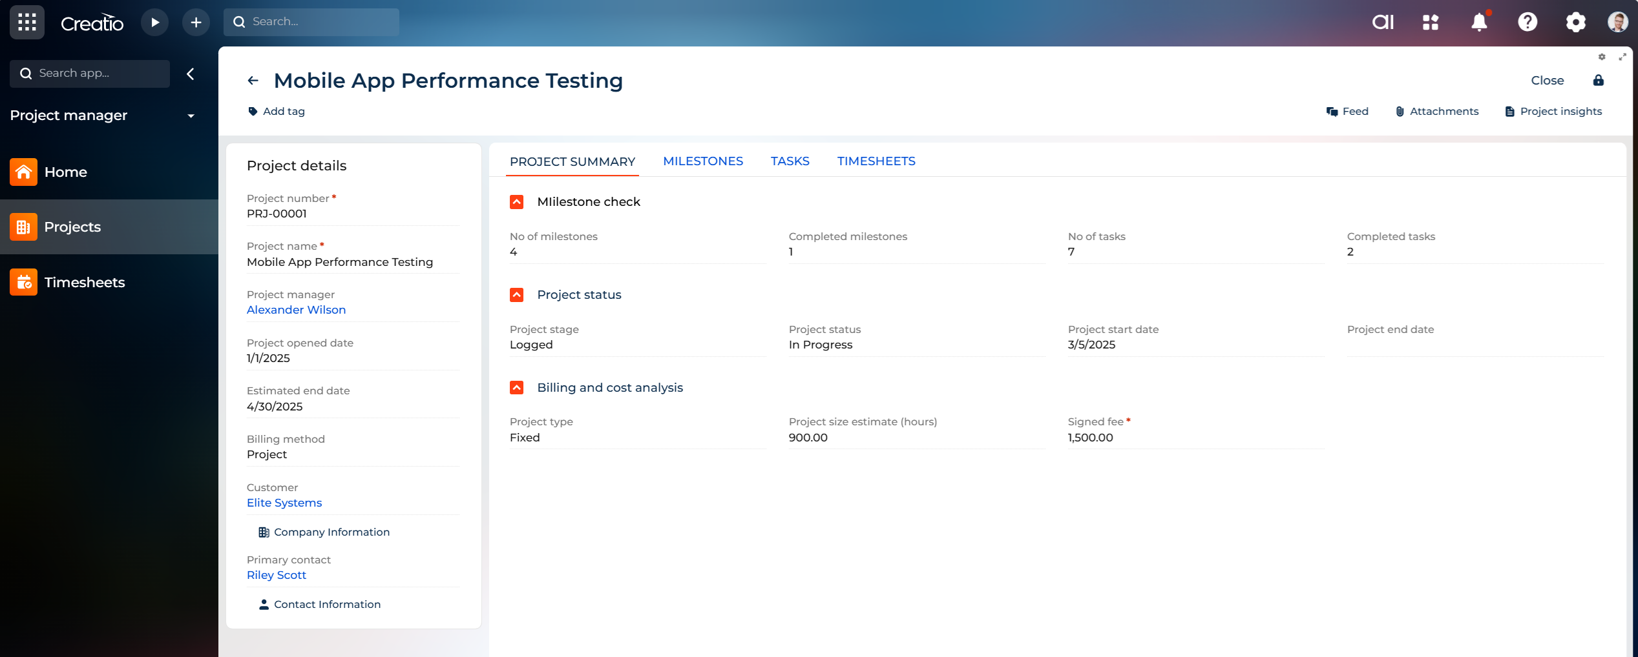
Task: Click the page title Mobile App Performance Testing
Action: coord(448,81)
